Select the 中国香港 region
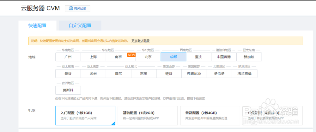 tap(224, 57)
